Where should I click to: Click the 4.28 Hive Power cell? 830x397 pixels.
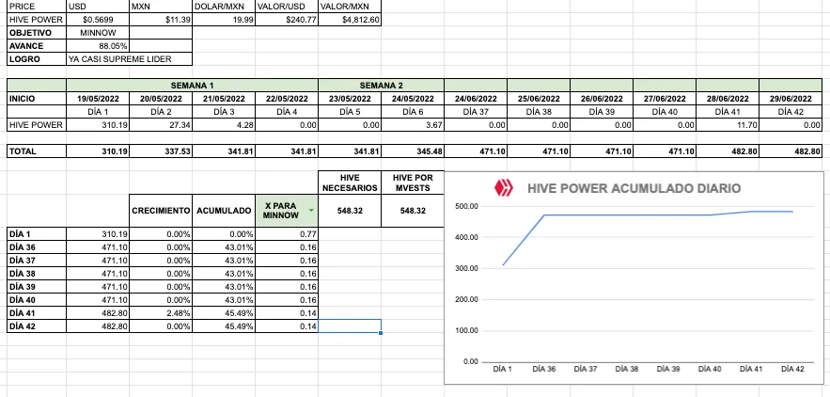224,125
